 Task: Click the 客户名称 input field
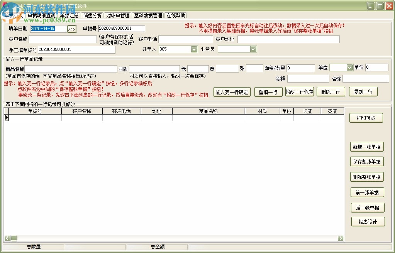coord(63,39)
